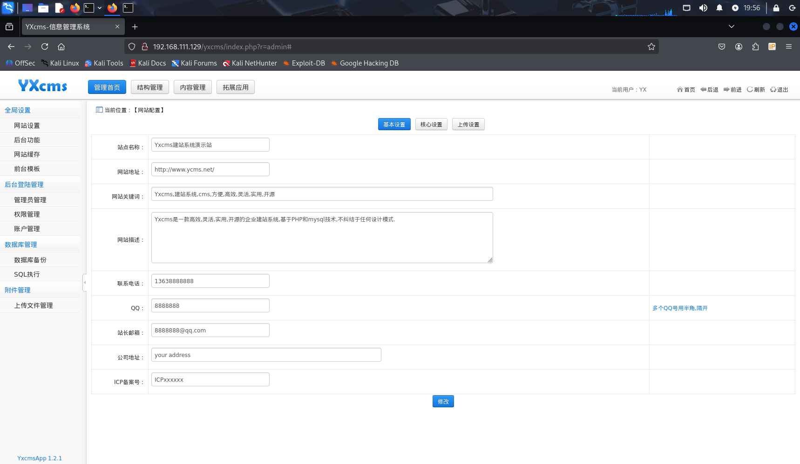This screenshot has width=800, height=464.
Task: Close the YXcms browser tab
Action: coord(117,27)
